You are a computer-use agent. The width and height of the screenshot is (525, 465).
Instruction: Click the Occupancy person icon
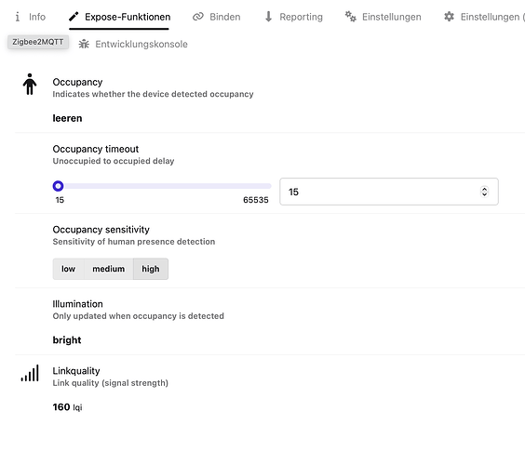[x=30, y=85]
